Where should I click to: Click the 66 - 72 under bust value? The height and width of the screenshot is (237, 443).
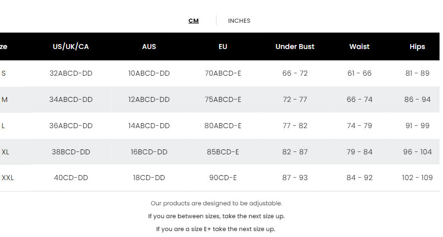pyautogui.click(x=295, y=73)
